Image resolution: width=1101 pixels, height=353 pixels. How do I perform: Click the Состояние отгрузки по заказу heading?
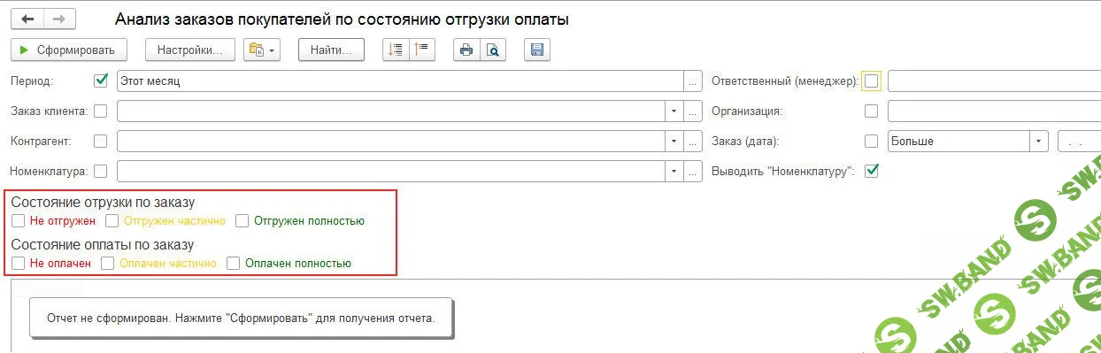click(x=103, y=203)
